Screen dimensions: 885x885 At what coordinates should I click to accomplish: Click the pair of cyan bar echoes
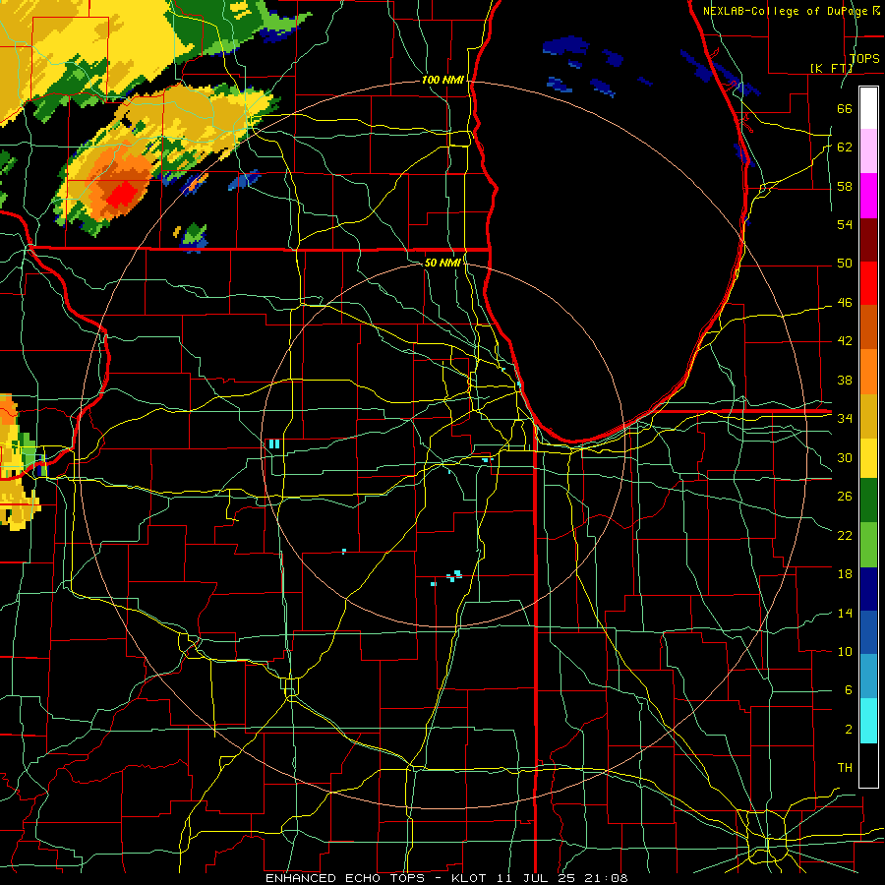(274, 444)
